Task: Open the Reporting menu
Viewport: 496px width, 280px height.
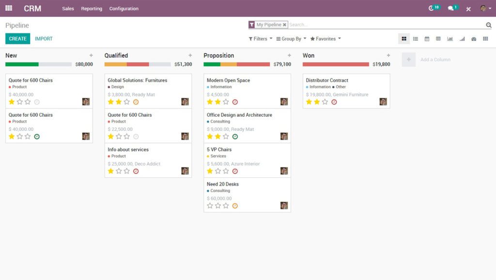Action: tap(91, 8)
